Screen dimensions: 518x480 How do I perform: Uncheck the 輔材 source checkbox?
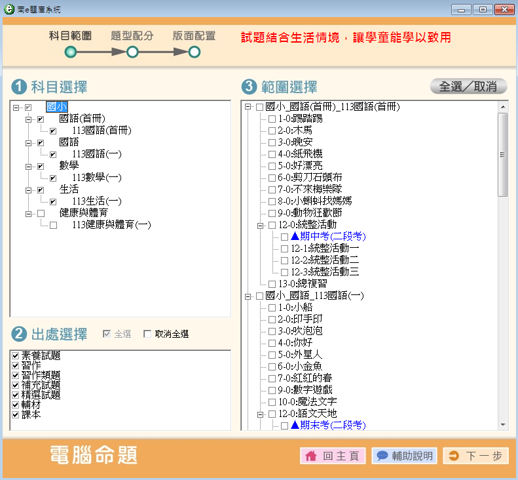point(15,405)
